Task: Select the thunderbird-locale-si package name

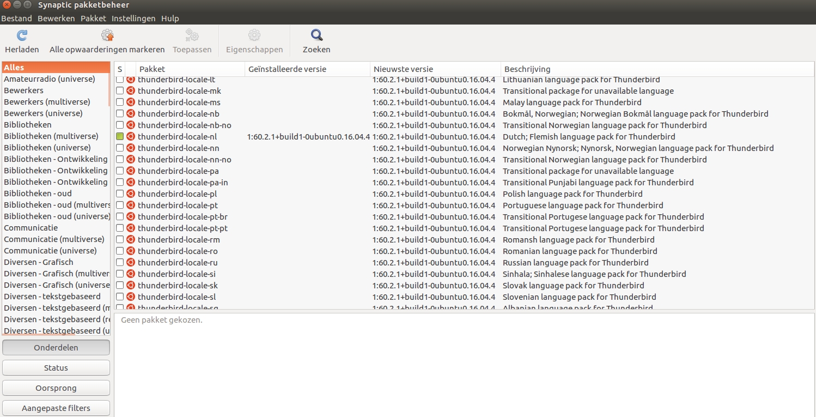Action: coord(176,274)
